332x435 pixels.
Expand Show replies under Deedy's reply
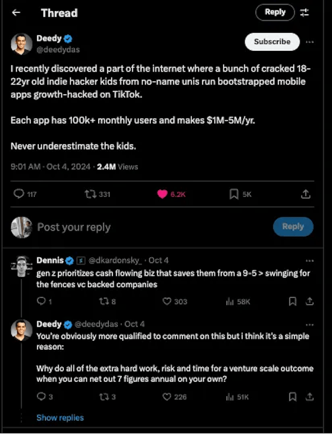tap(60, 417)
